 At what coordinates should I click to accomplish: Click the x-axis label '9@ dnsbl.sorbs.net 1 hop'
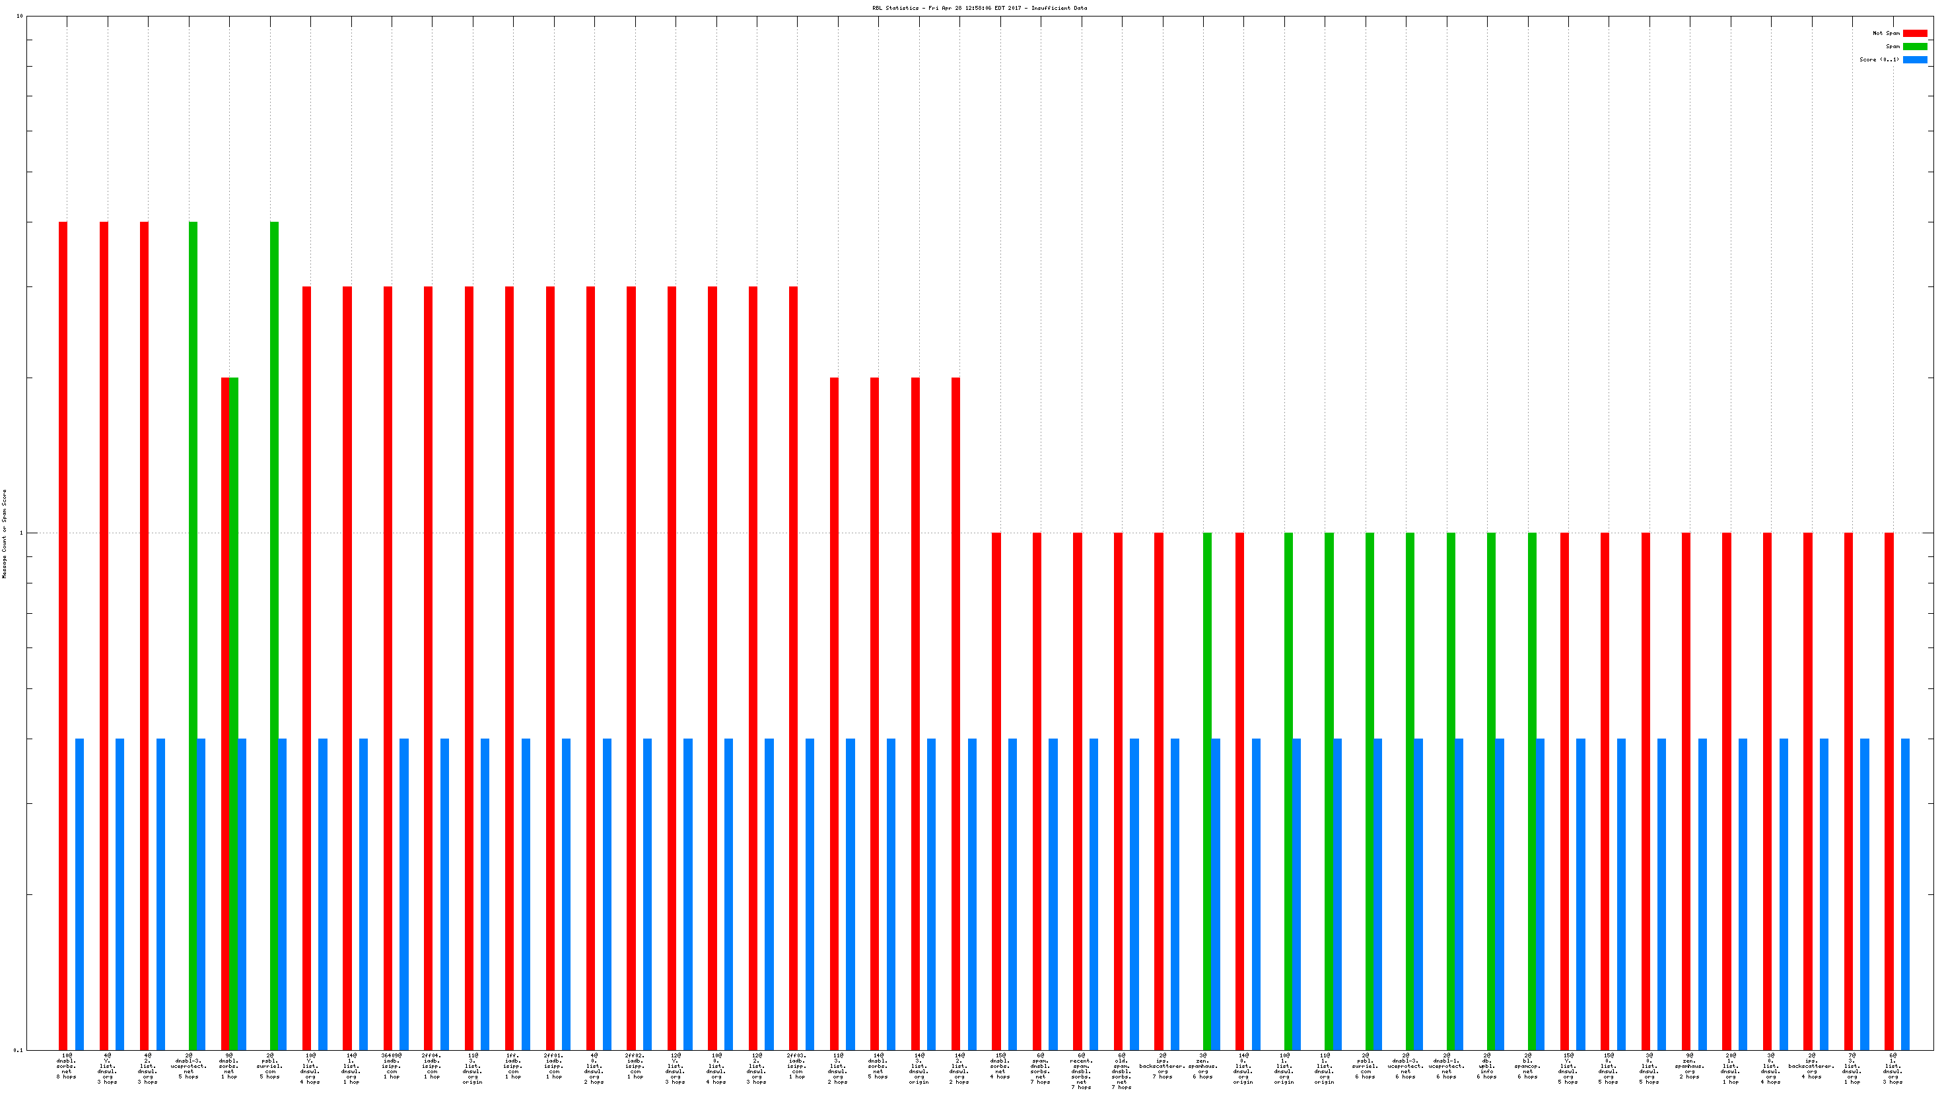click(x=228, y=1066)
